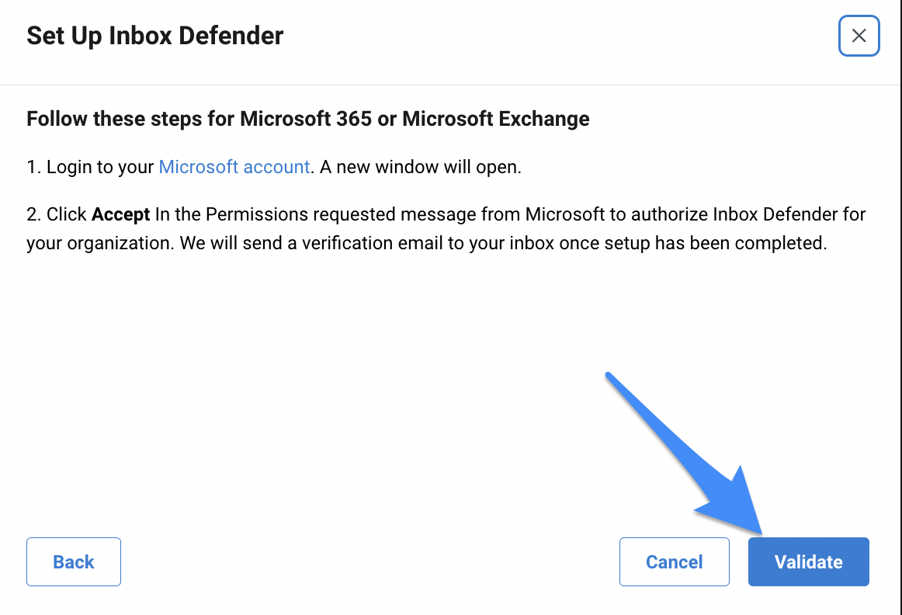The width and height of the screenshot is (902, 615).
Task: Click the bold 'Accept' word in step 2
Action: click(121, 214)
